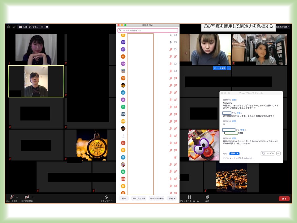Open the セキュリティ security menu

click(x=106, y=198)
